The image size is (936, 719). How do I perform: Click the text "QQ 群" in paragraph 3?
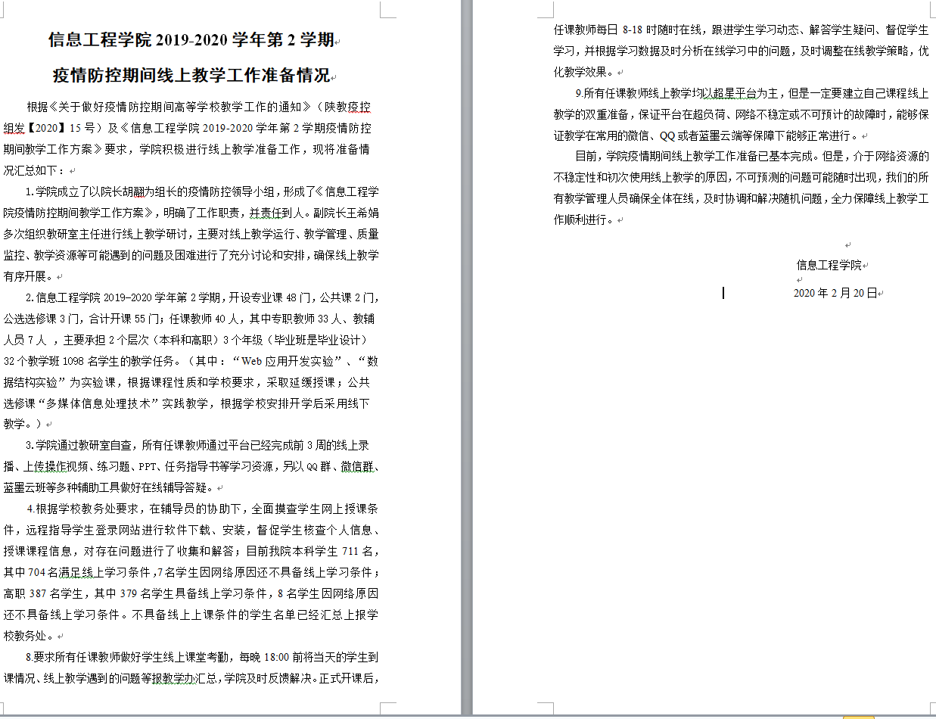tap(318, 467)
